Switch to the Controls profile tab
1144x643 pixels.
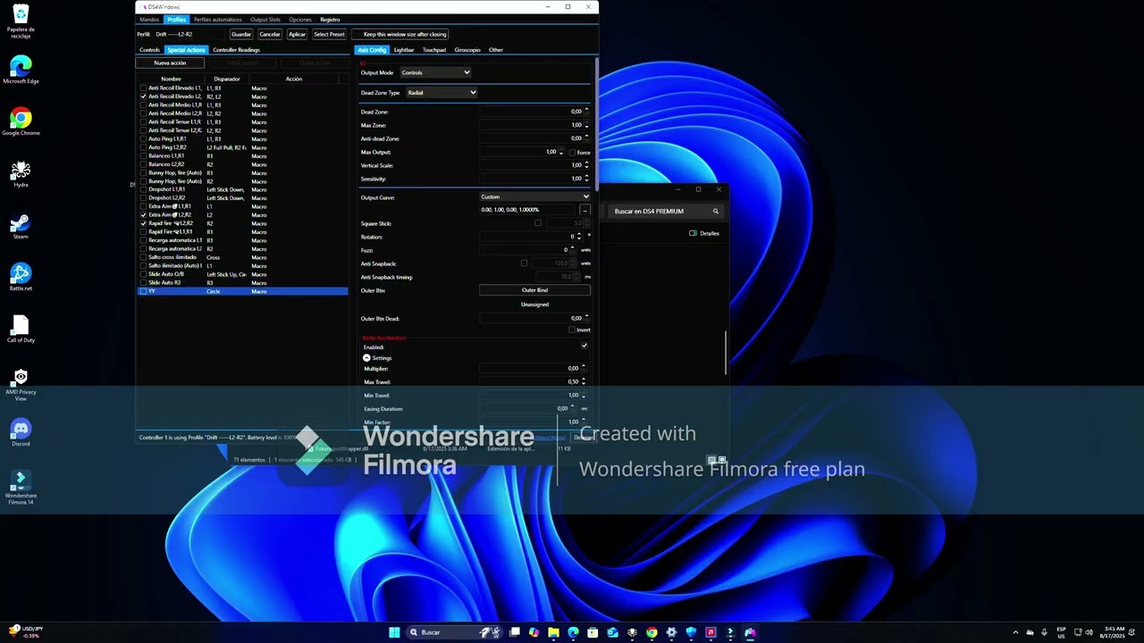[x=149, y=50]
